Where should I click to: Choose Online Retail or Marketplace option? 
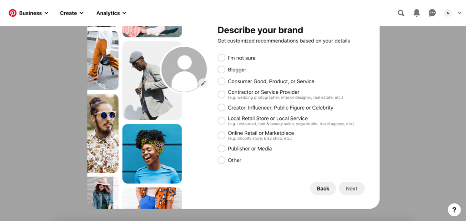pyautogui.click(x=222, y=136)
